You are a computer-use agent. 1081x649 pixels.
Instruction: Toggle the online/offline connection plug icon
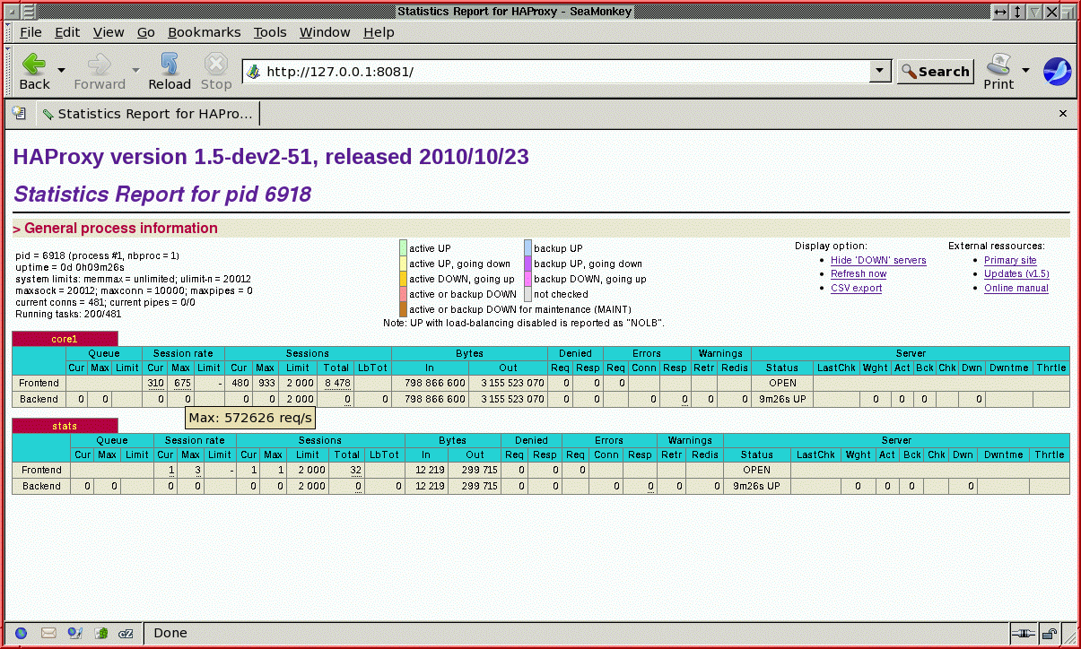(x=1024, y=633)
